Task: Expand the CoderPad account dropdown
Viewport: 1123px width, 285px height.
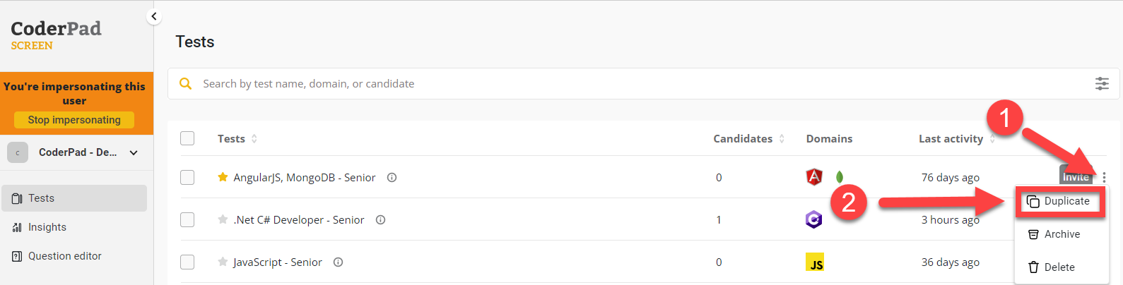Action: point(133,152)
